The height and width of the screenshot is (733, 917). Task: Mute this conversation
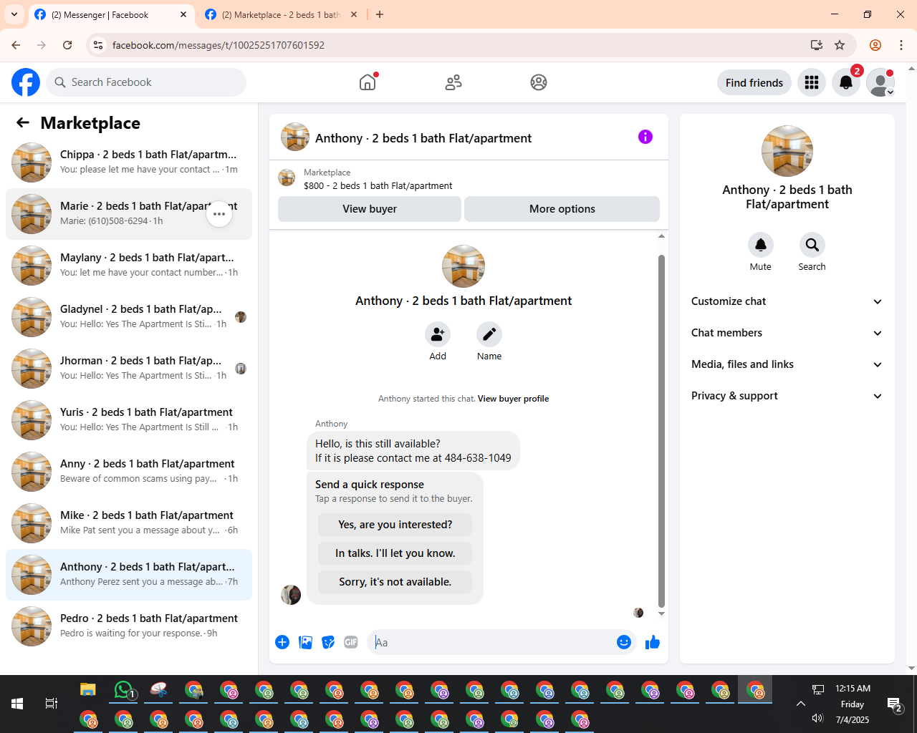coord(761,245)
